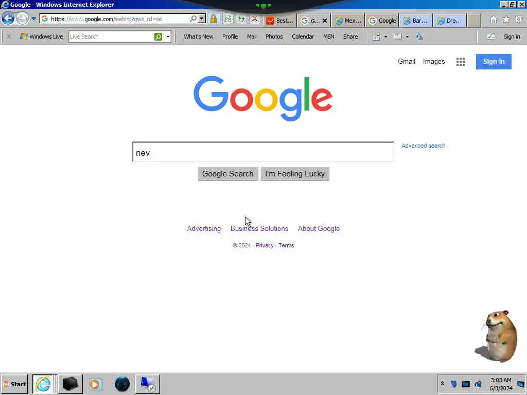
Task: Click the I'm Feeling Lucky button
Action: (x=295, y=174)
